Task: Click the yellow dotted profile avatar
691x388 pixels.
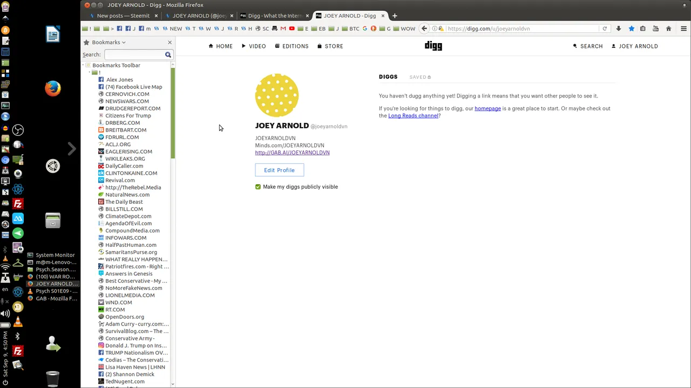Action: 277,95
